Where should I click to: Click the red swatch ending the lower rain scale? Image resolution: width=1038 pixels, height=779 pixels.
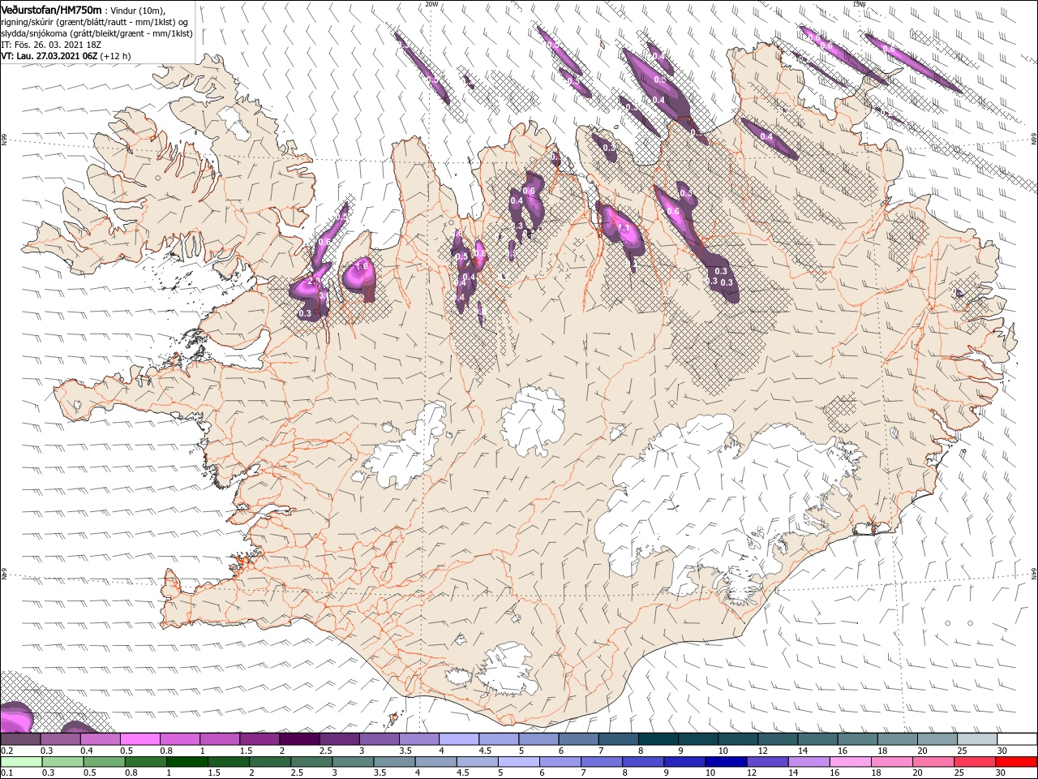1017,762
